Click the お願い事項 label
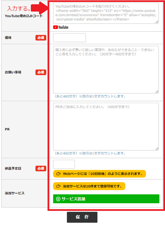Screen dimensions: 165x225 point(13,72)
